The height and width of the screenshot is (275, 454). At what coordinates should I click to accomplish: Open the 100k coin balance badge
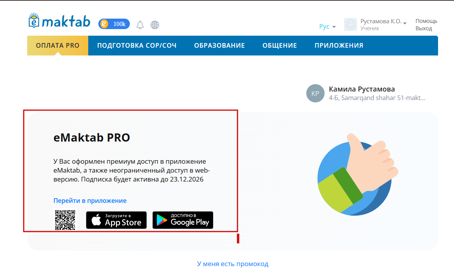pos(114,24)
